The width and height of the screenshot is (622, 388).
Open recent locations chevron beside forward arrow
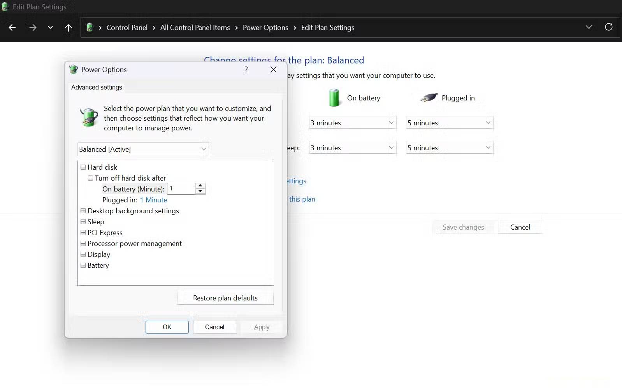pos(50,28)
